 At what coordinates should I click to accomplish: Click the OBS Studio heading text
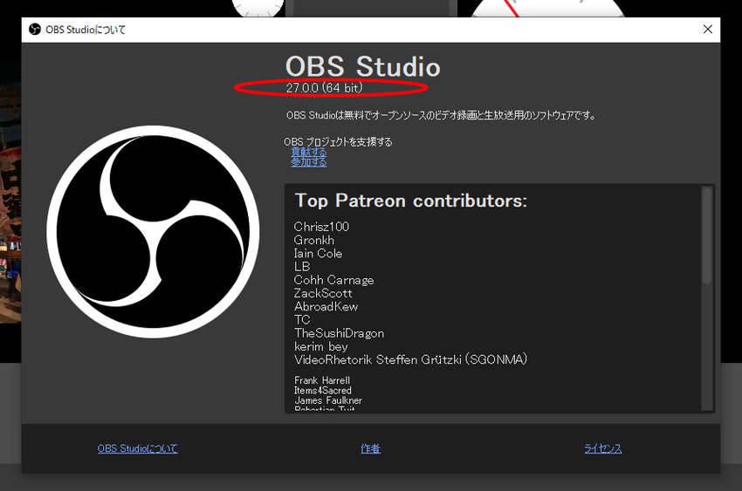[x=363, y=66]
